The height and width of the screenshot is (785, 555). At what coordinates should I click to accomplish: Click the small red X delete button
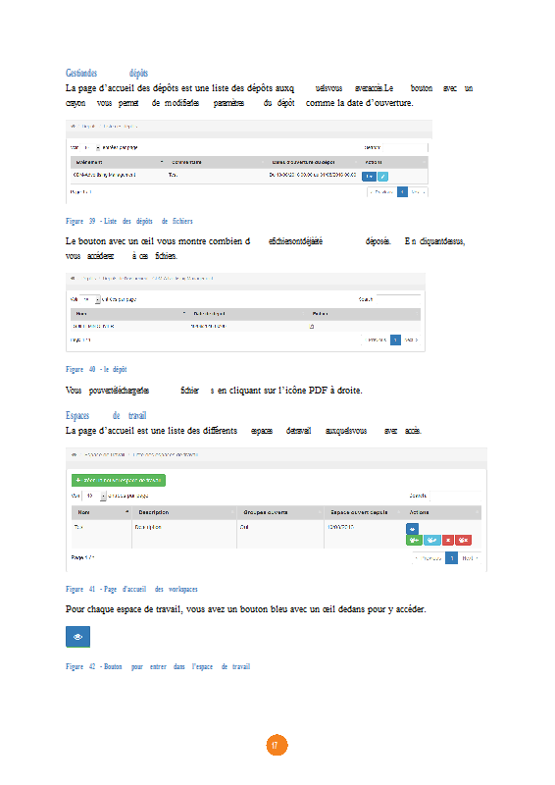pos(448,541)
